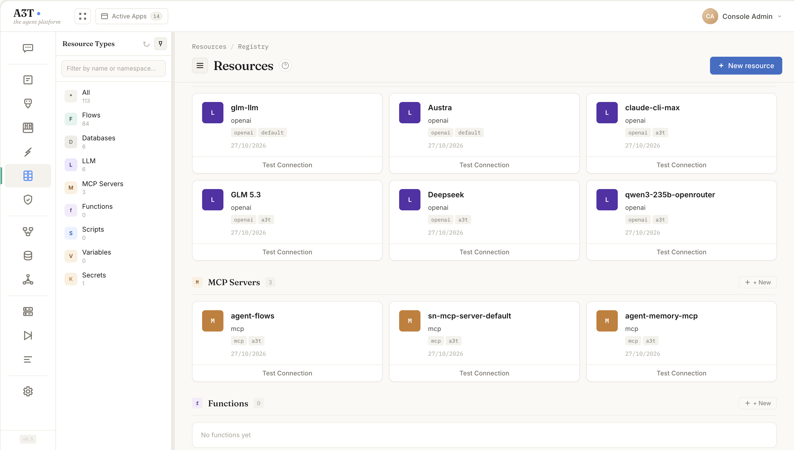Open the server rack sidebar icon
Viewport: 794px width, 450px height.
pos(28,312)
